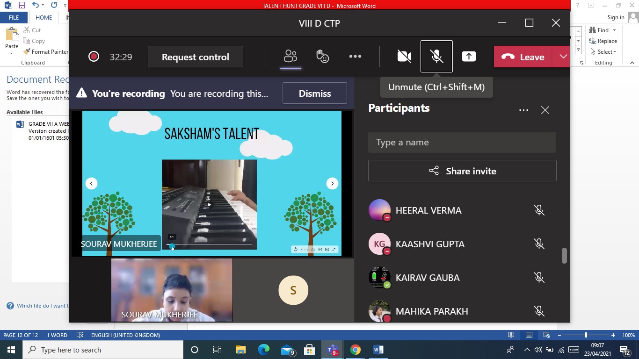Select participant HEERAL VERMA name

pos(428,210)
